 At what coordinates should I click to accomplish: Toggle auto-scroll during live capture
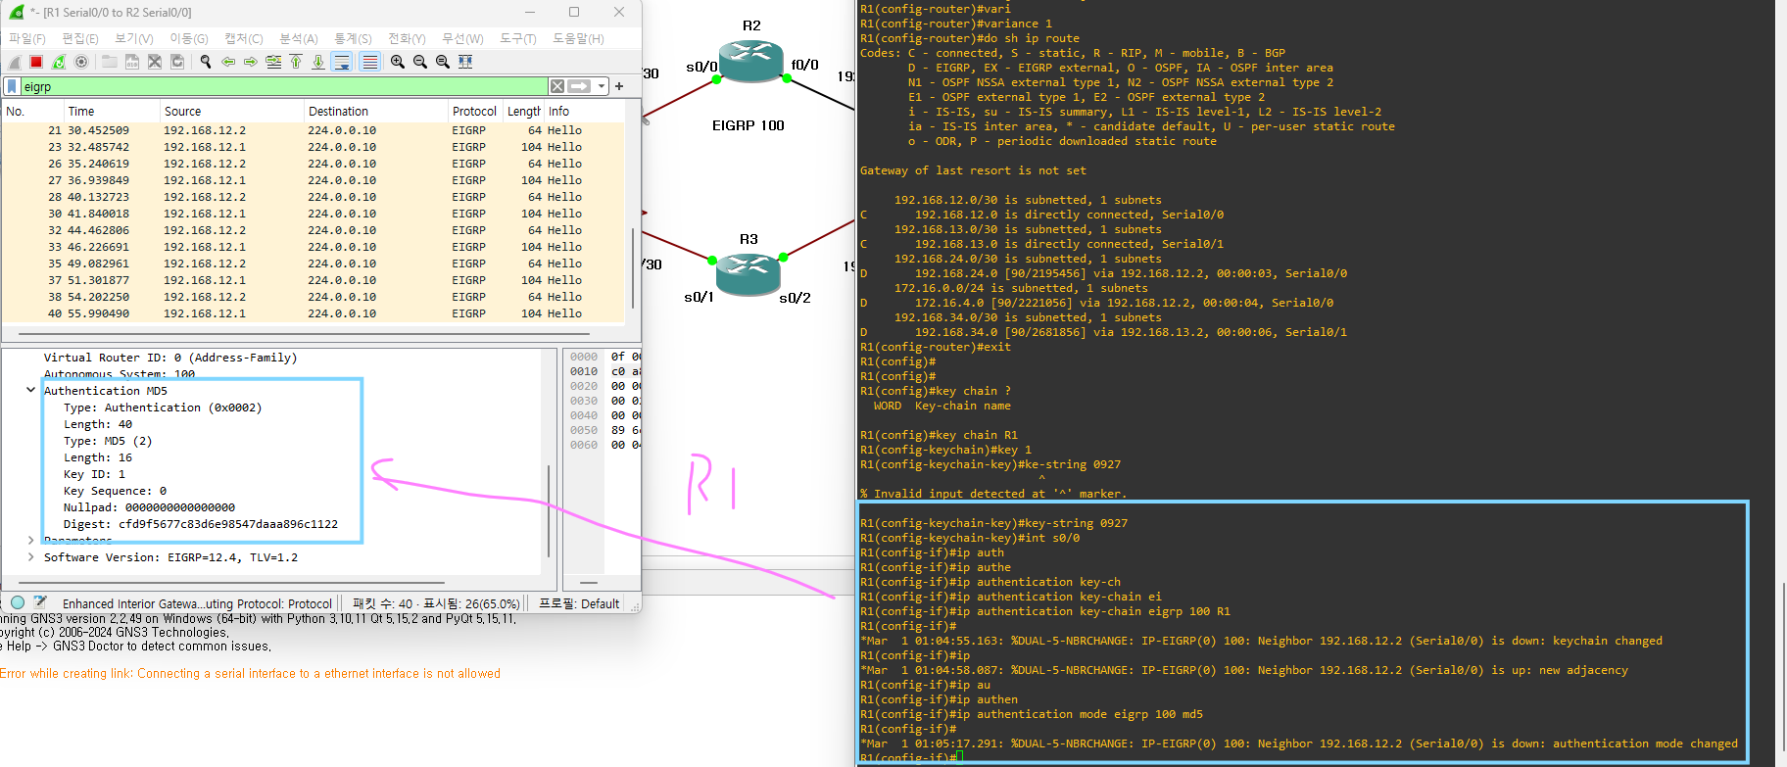(x=342, y=62)
